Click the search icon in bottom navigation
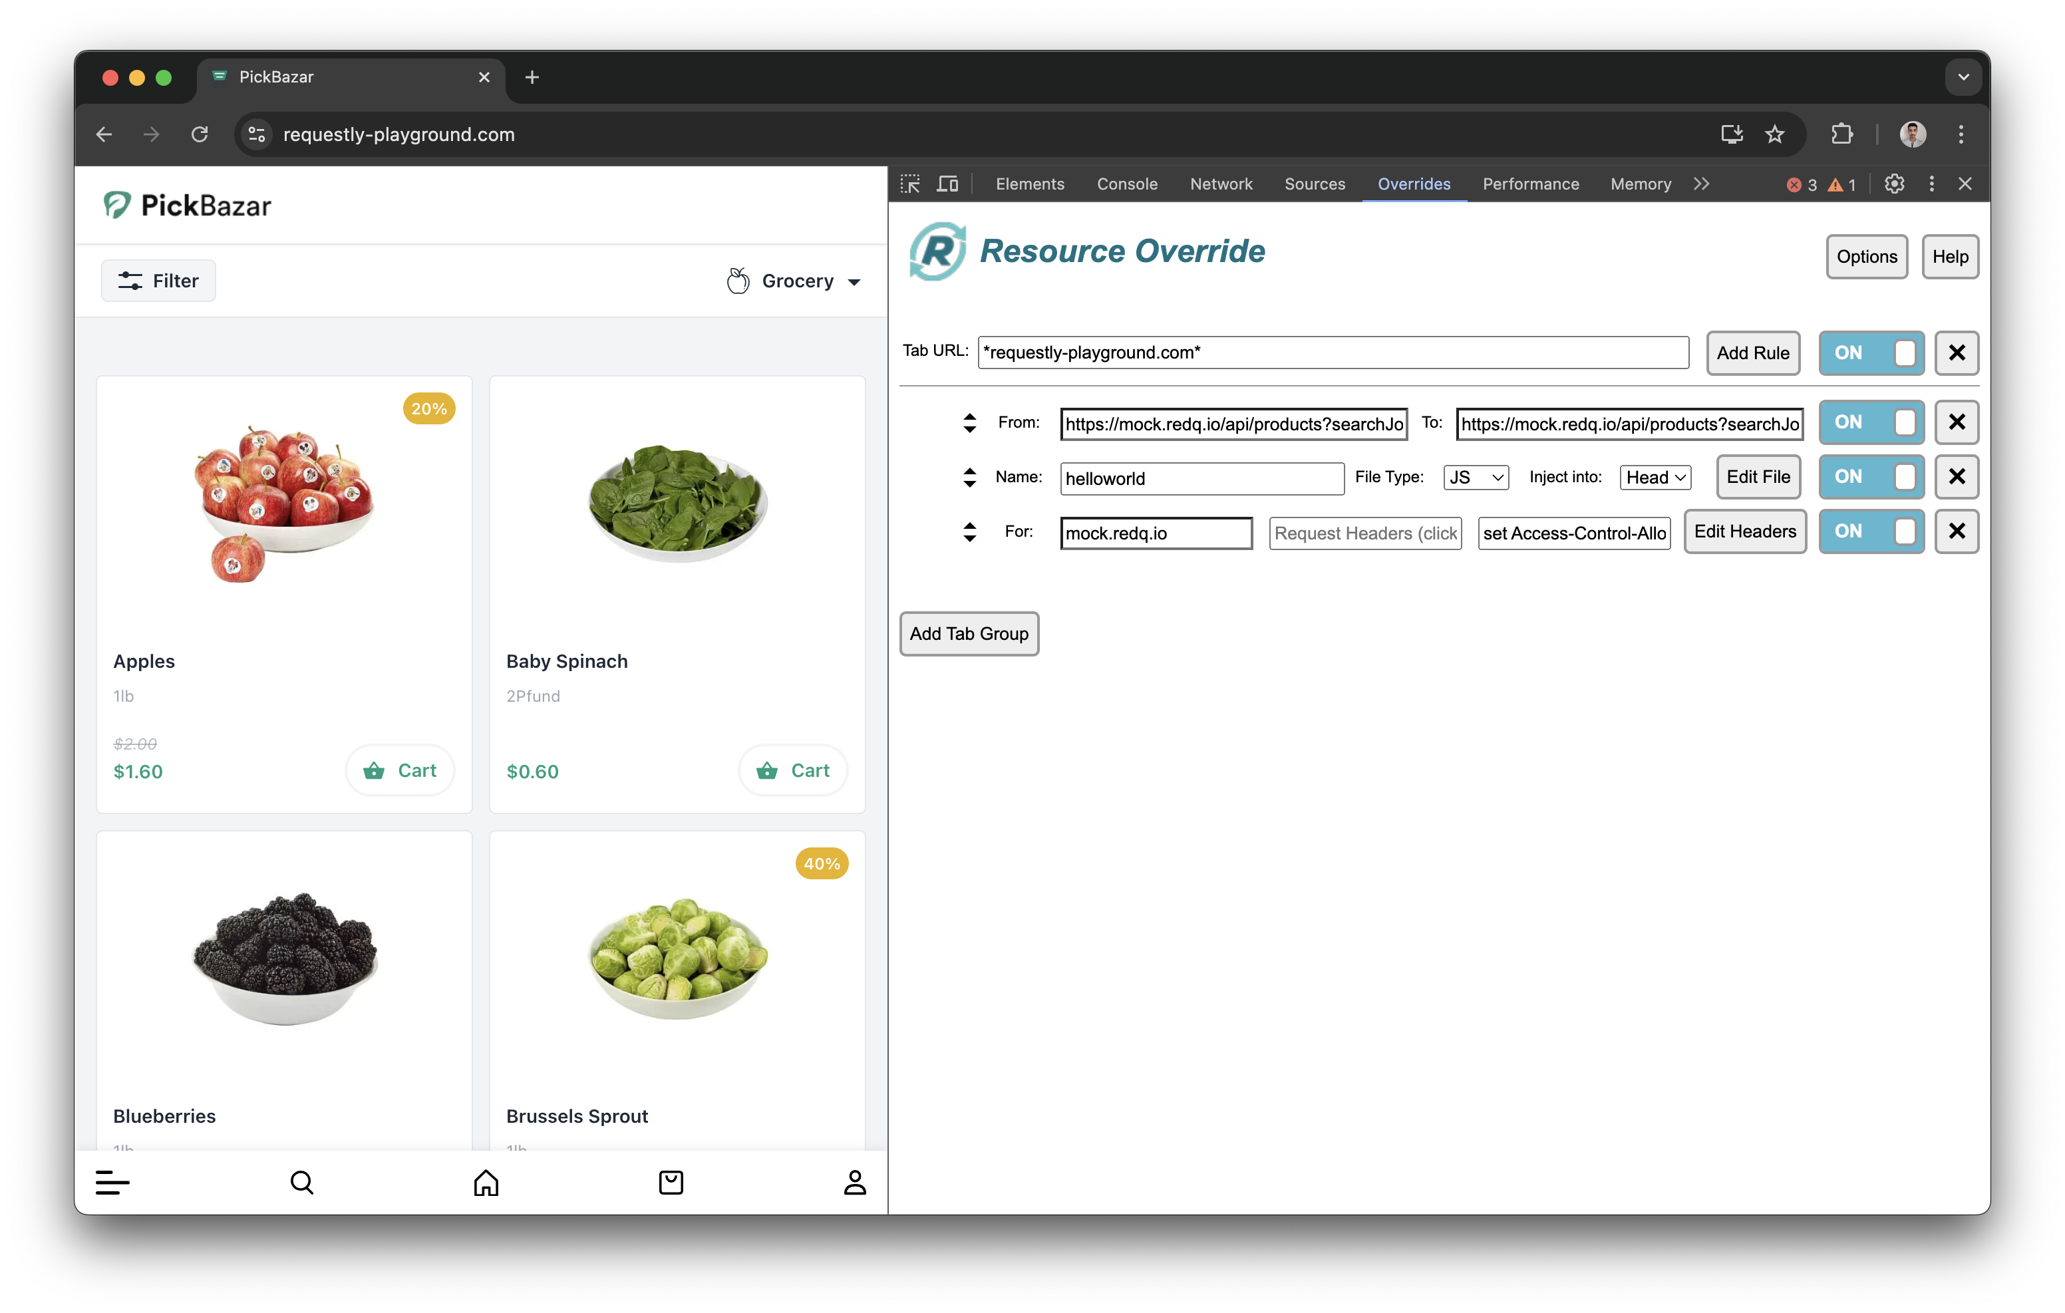This screenshot has width=2065, height=1313. pos(302,1183)
